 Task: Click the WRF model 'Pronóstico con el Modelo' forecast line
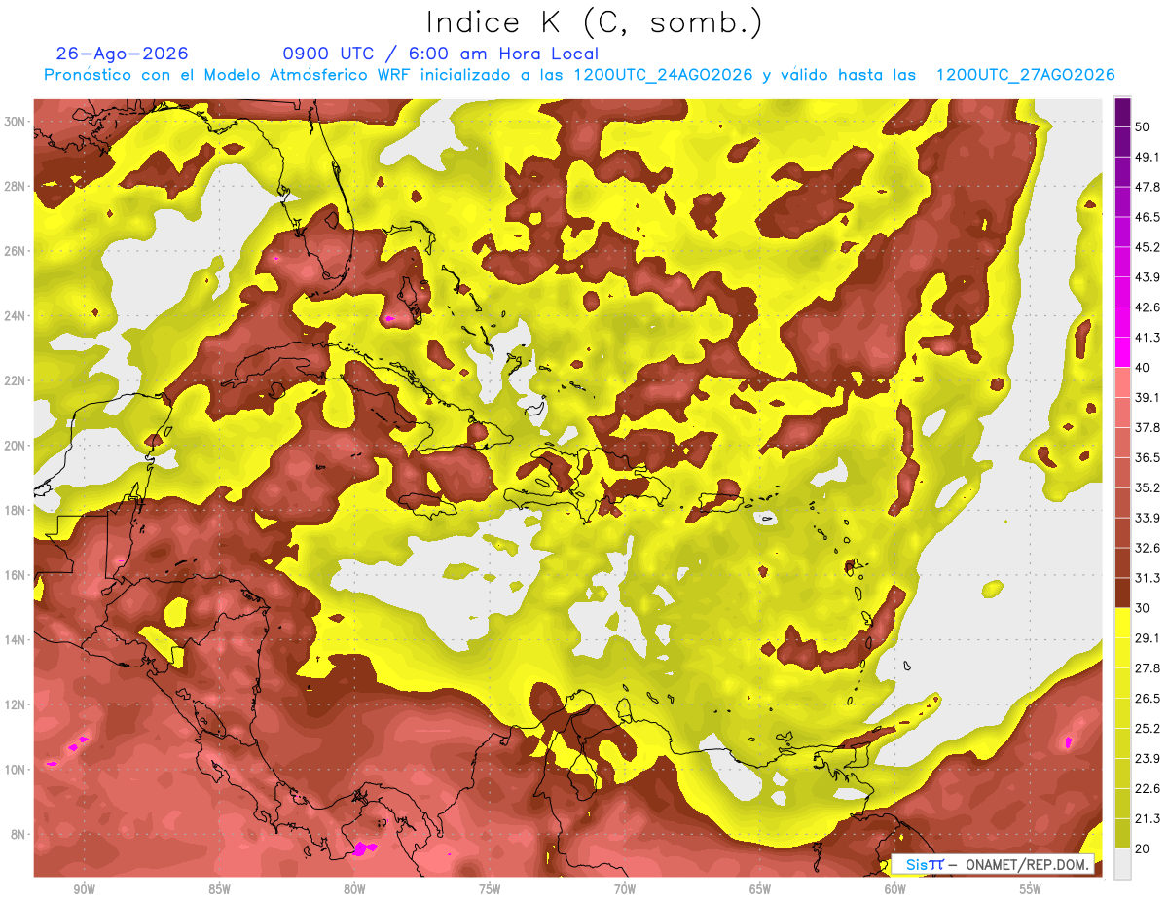[579, 75]
